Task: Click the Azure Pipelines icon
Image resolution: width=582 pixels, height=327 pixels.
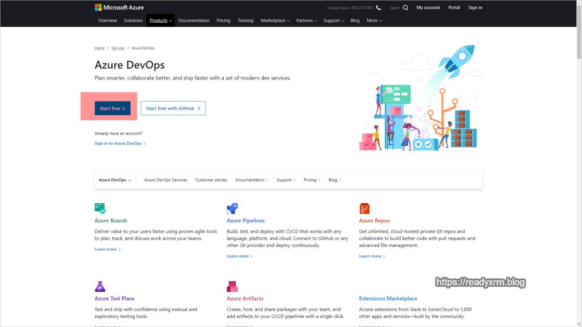Action: click(x=232, y=208)
